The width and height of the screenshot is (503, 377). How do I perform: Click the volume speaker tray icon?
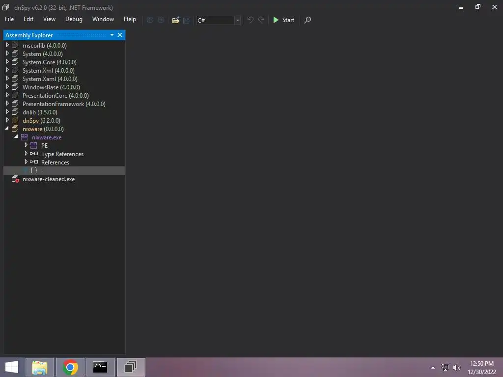coord(457,368)
